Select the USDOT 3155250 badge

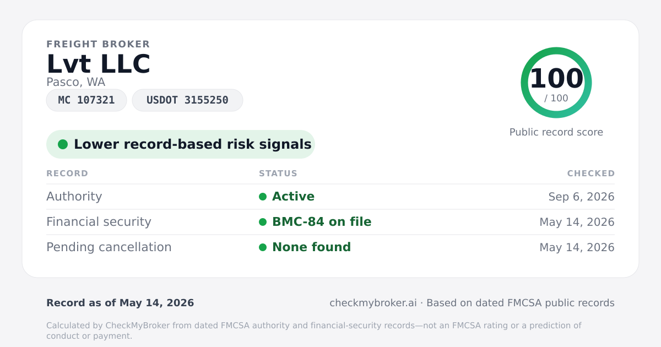[x=187, y=100]
